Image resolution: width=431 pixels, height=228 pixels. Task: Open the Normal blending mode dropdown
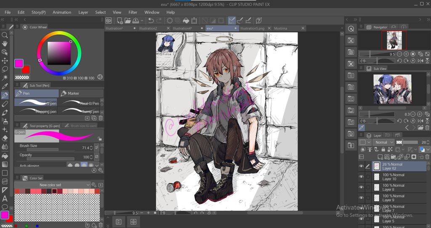click(x=384, y=142)
